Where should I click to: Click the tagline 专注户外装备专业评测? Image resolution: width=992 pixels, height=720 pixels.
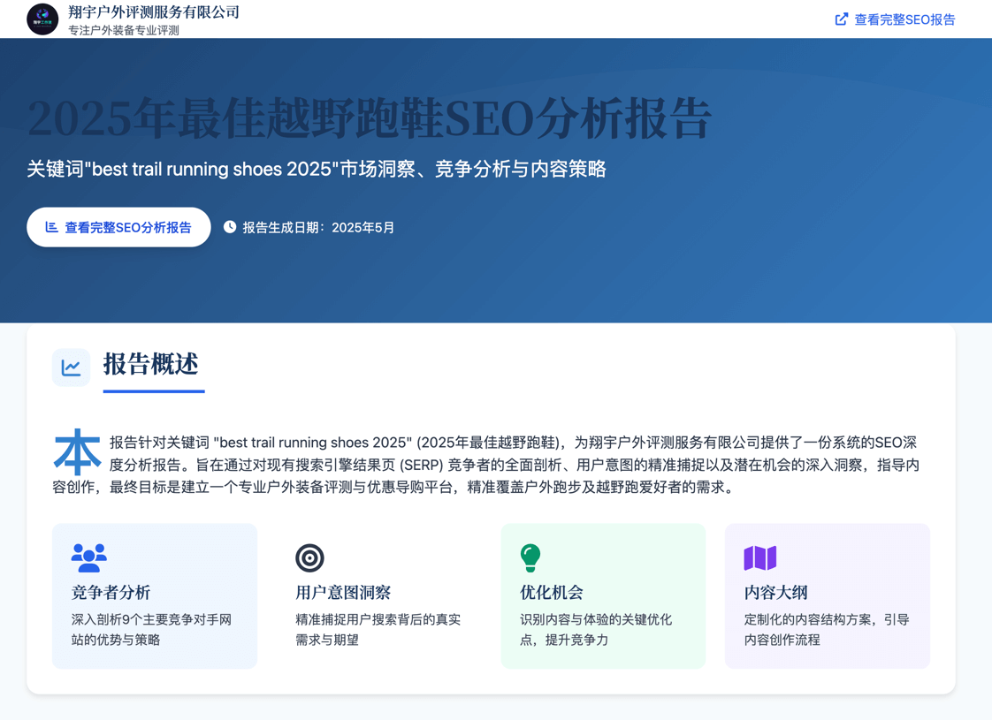tap(124, 30)
